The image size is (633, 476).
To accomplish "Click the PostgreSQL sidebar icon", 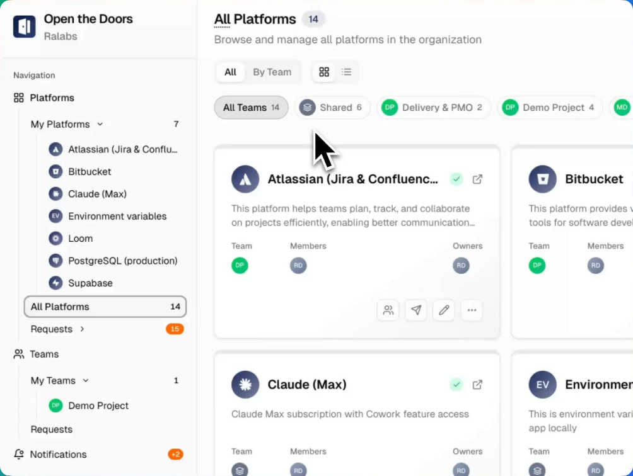I will tap(55, 261).
